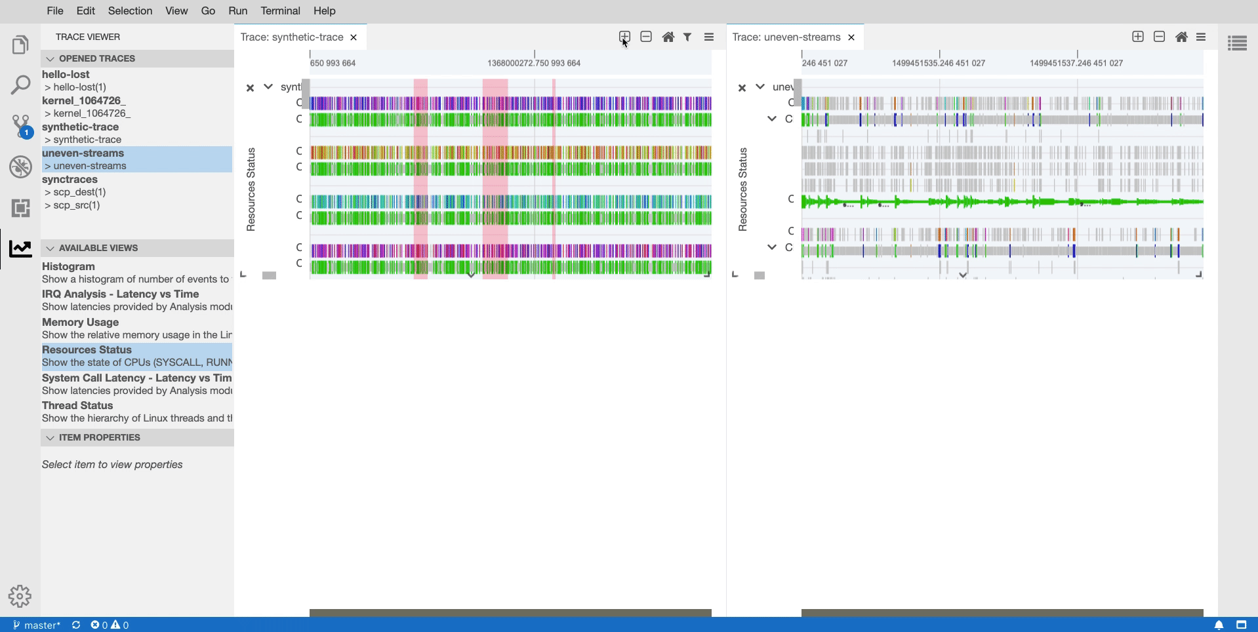1258x632 pixels.
Task: Open the Run menu
Action: click(237, 10)
